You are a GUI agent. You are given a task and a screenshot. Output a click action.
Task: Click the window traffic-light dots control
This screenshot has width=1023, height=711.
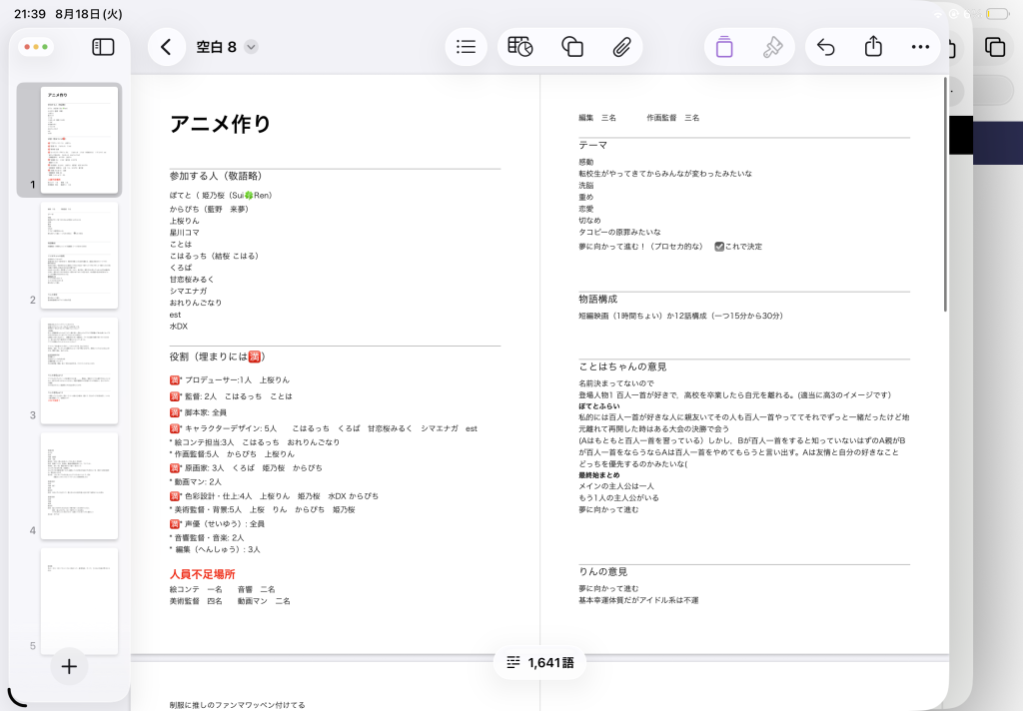pos(36,47)
